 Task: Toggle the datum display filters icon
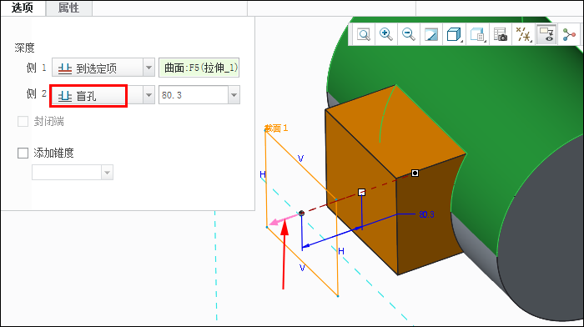(x=523, y=35)
